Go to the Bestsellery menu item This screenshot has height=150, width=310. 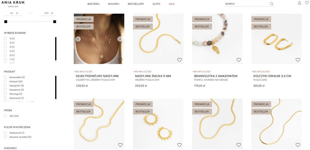click(x=136, y=4)
